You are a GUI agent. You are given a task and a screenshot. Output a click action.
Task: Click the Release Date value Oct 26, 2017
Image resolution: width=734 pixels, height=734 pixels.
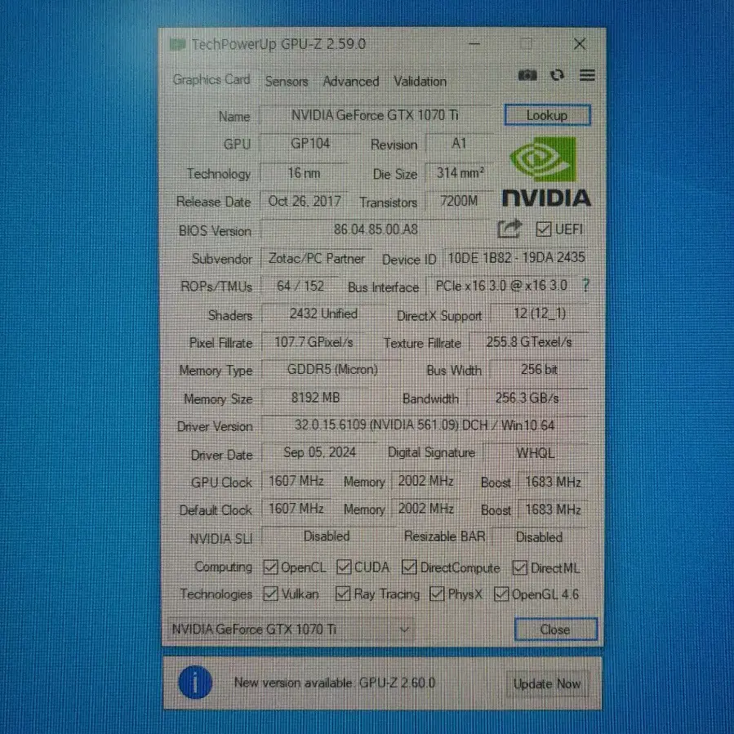(x=305, y=201)
